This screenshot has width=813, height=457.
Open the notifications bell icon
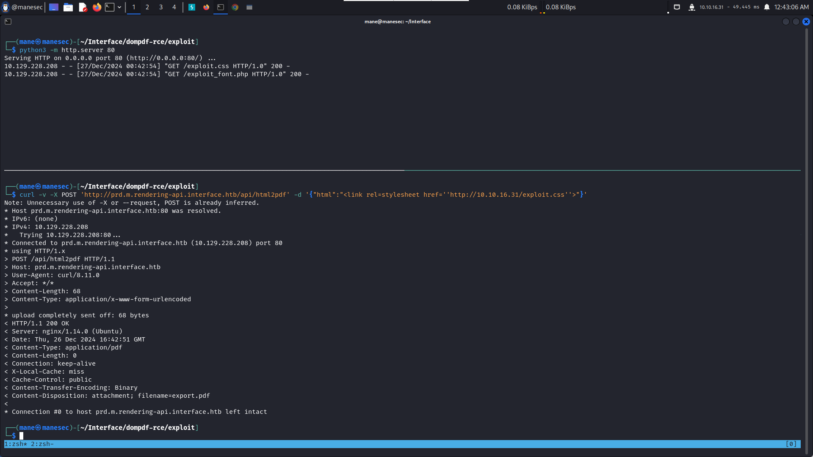767,7
